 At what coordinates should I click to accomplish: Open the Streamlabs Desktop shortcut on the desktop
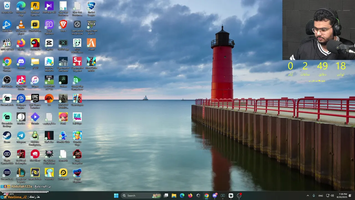tap(7, 120)
